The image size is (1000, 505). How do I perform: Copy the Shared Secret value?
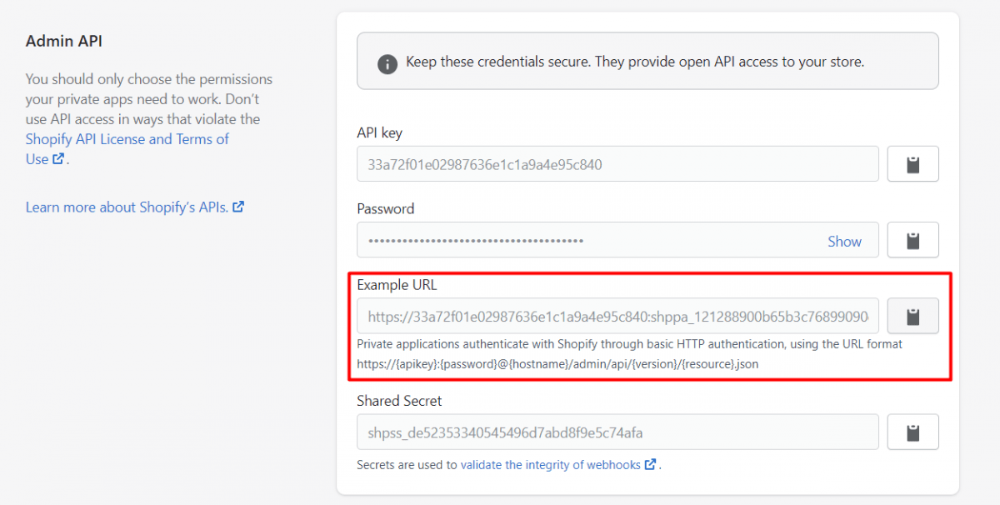912,432
